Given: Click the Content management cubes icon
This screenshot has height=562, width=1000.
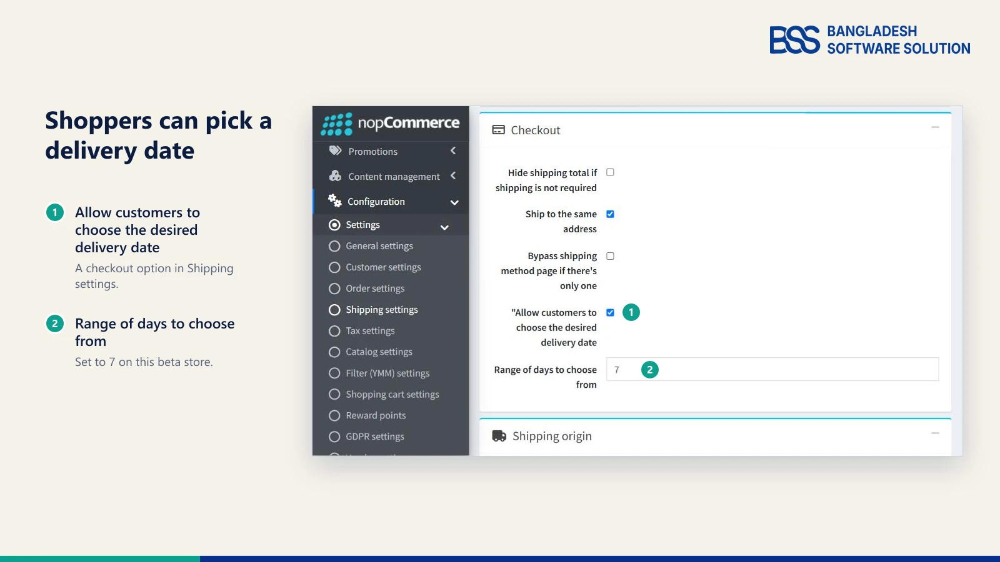Looking at the screenshot, I should [336, 176].
